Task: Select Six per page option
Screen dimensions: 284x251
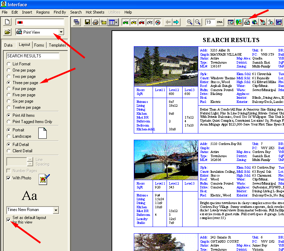Action: pyautogui.click(x=8, y=101)
